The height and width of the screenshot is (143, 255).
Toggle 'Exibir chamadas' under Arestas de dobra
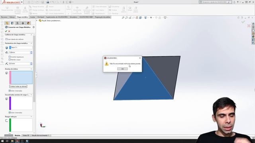10,91
